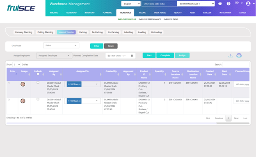Sort by Assigned To column arrows

(x=101, y=75)
